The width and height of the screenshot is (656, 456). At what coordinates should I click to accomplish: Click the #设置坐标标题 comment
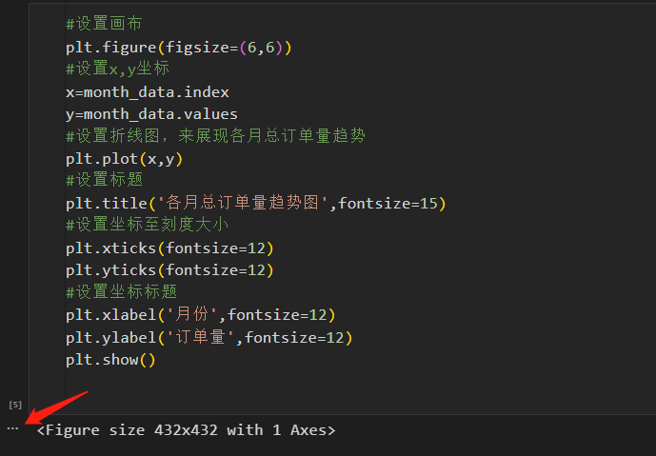point(121,291)
